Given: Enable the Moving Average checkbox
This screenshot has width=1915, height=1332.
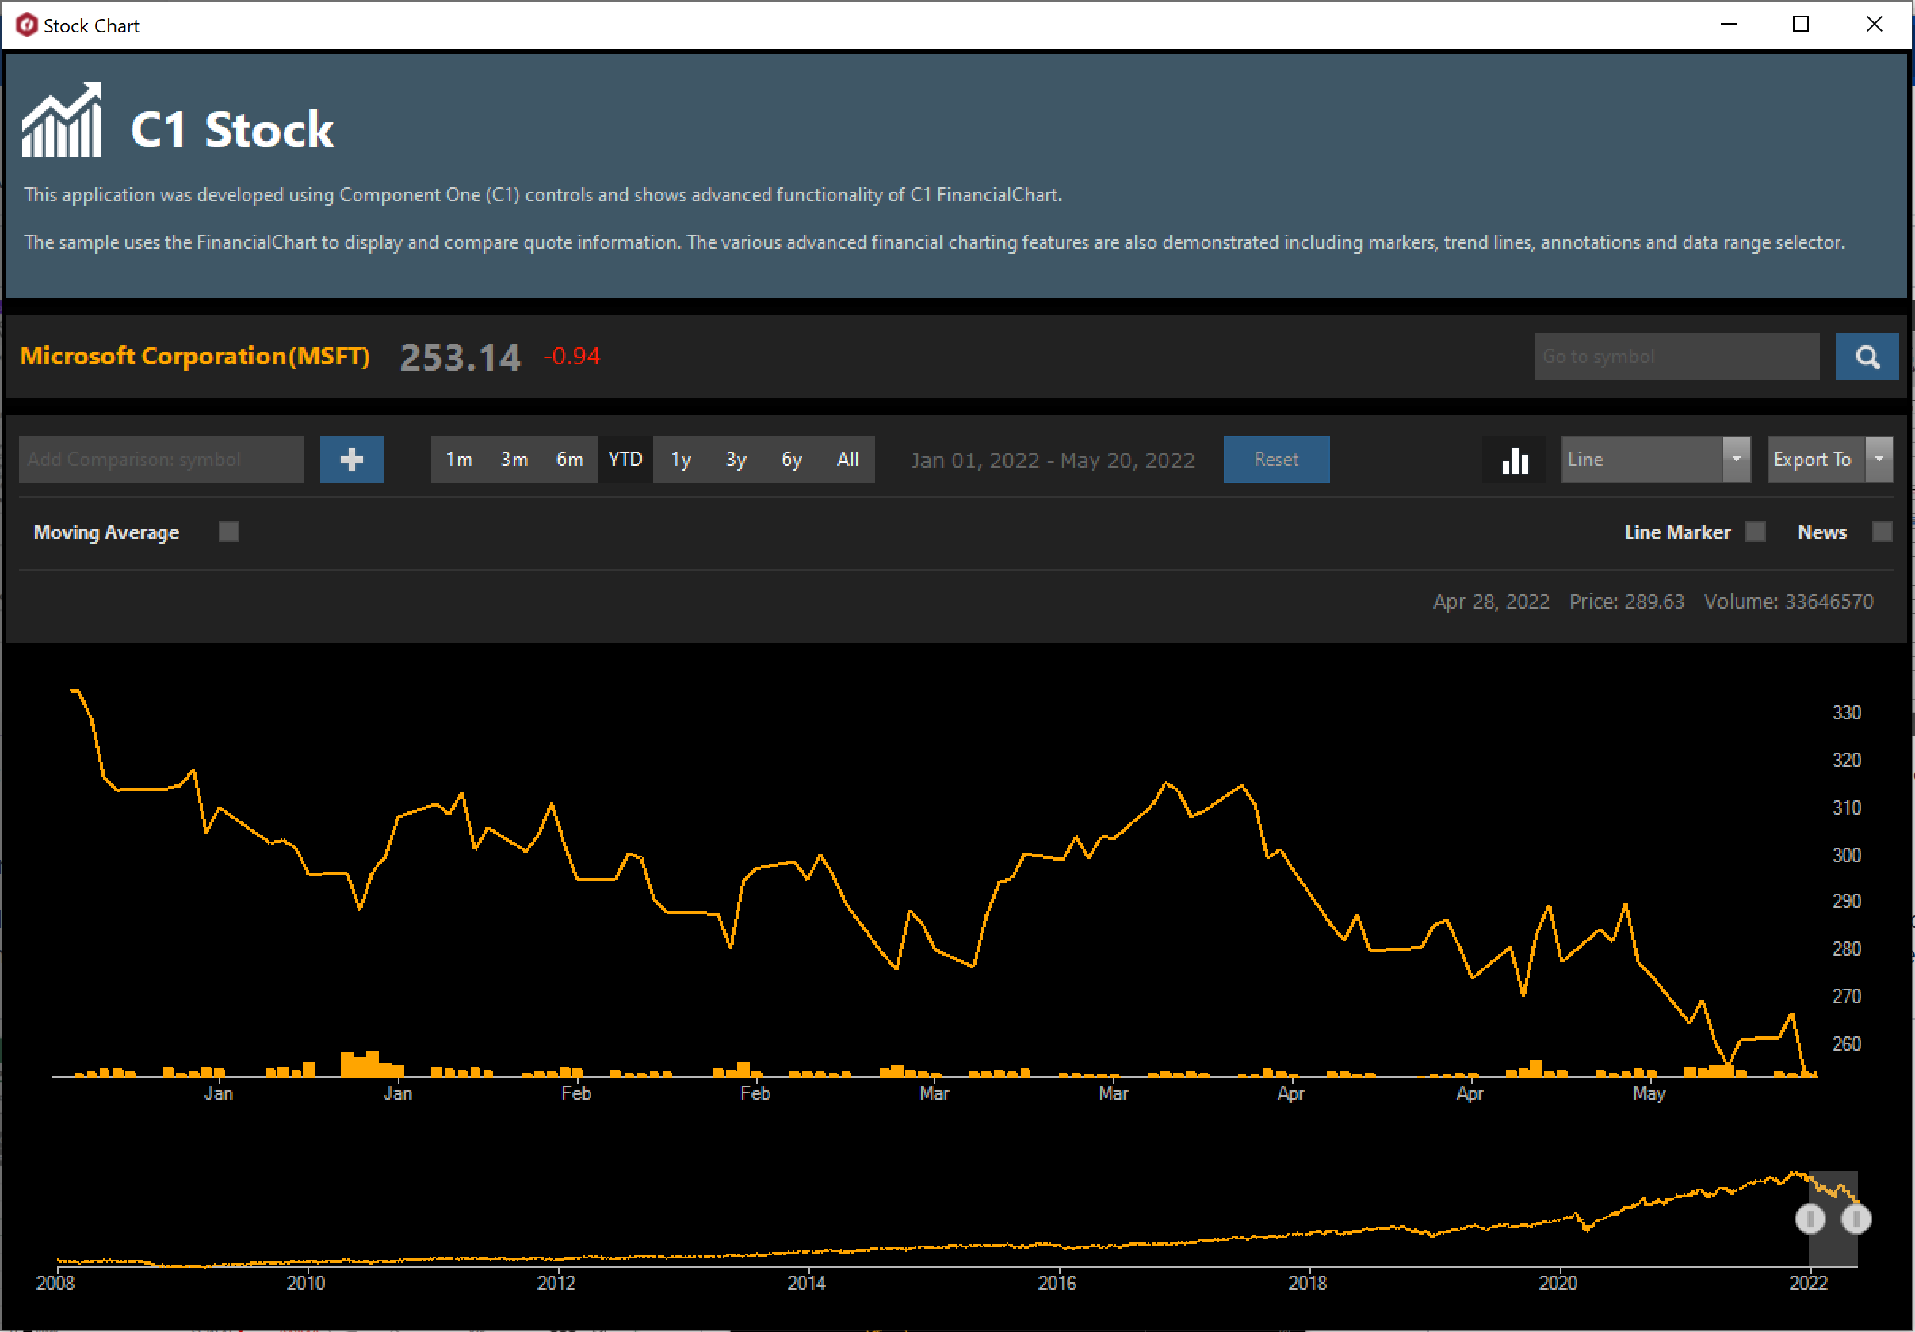Looking at the screenshot, I should [x=228, y=532].
